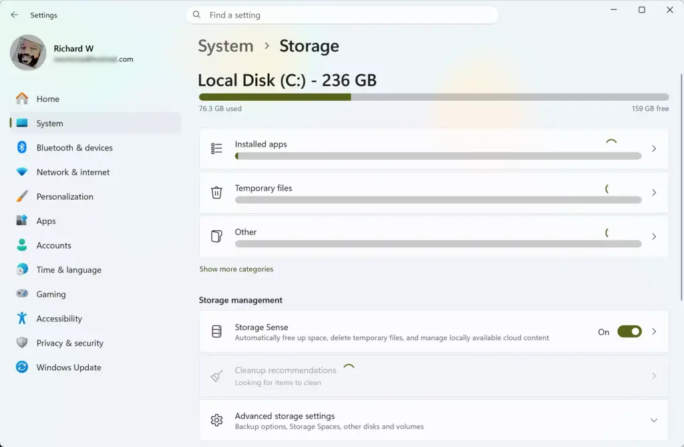
Task: Click the Gaming controller icon
Action: (x=22, y=293)
